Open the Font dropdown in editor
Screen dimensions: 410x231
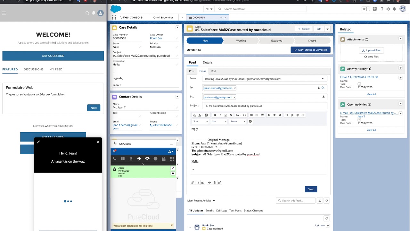(x=201, y=121)
